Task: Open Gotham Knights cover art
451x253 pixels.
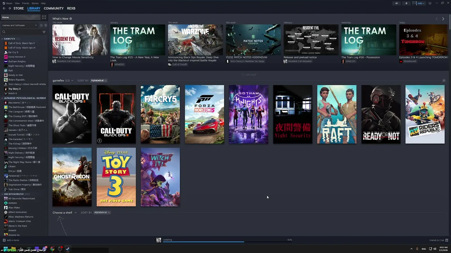Action: coord(248,114)
